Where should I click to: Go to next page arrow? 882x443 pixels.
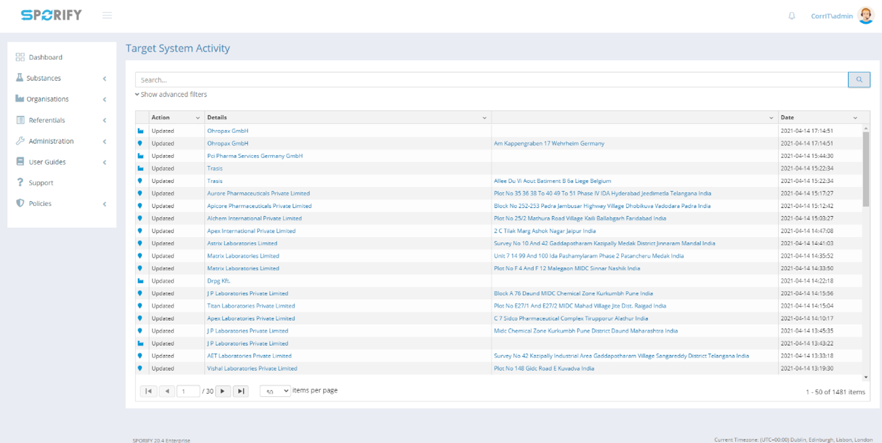click(223, 391)
